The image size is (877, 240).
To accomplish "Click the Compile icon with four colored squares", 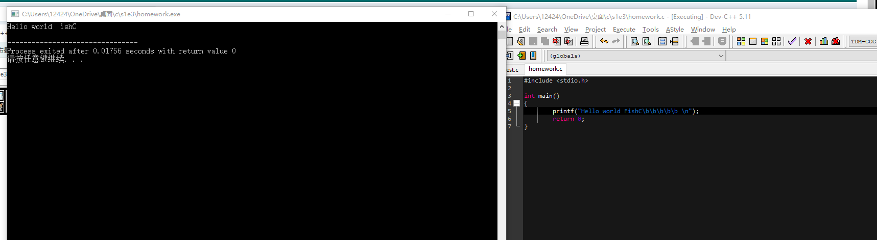I will point(741,41).
